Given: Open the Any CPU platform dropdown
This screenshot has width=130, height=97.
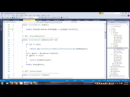Looking at the screenshot, I should click(x=33, y=18).
